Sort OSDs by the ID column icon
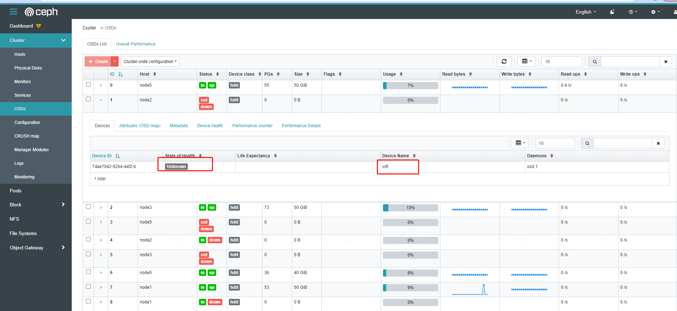The image size is (677, 311). coord(120,74)
